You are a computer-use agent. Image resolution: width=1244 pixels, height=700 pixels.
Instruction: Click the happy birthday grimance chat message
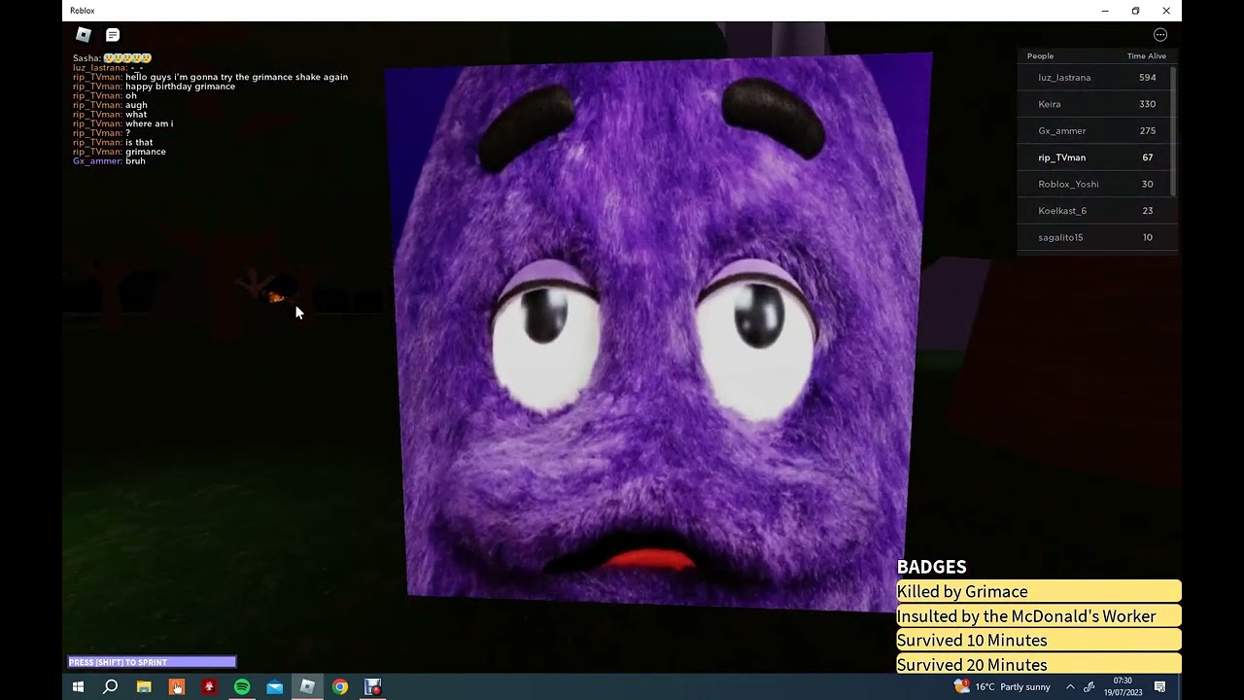[154, 87]
